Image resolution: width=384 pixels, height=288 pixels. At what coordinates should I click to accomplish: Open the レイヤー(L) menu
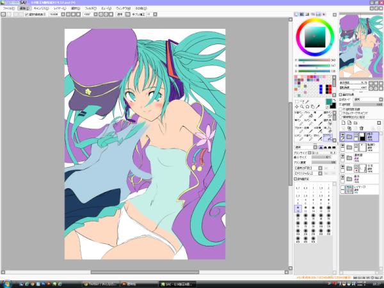60,8
